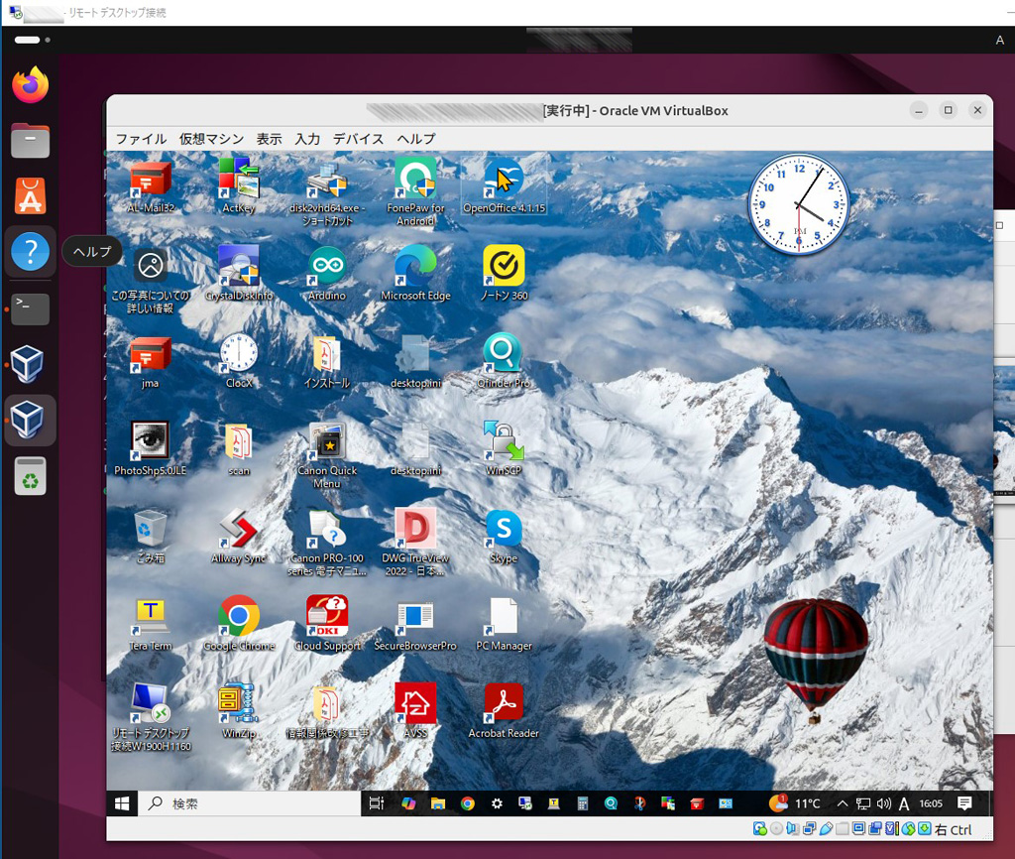Open Settings gear in the taskbar
The height and width of the screenshot is (859, 1015).
[x=497, y=803]
